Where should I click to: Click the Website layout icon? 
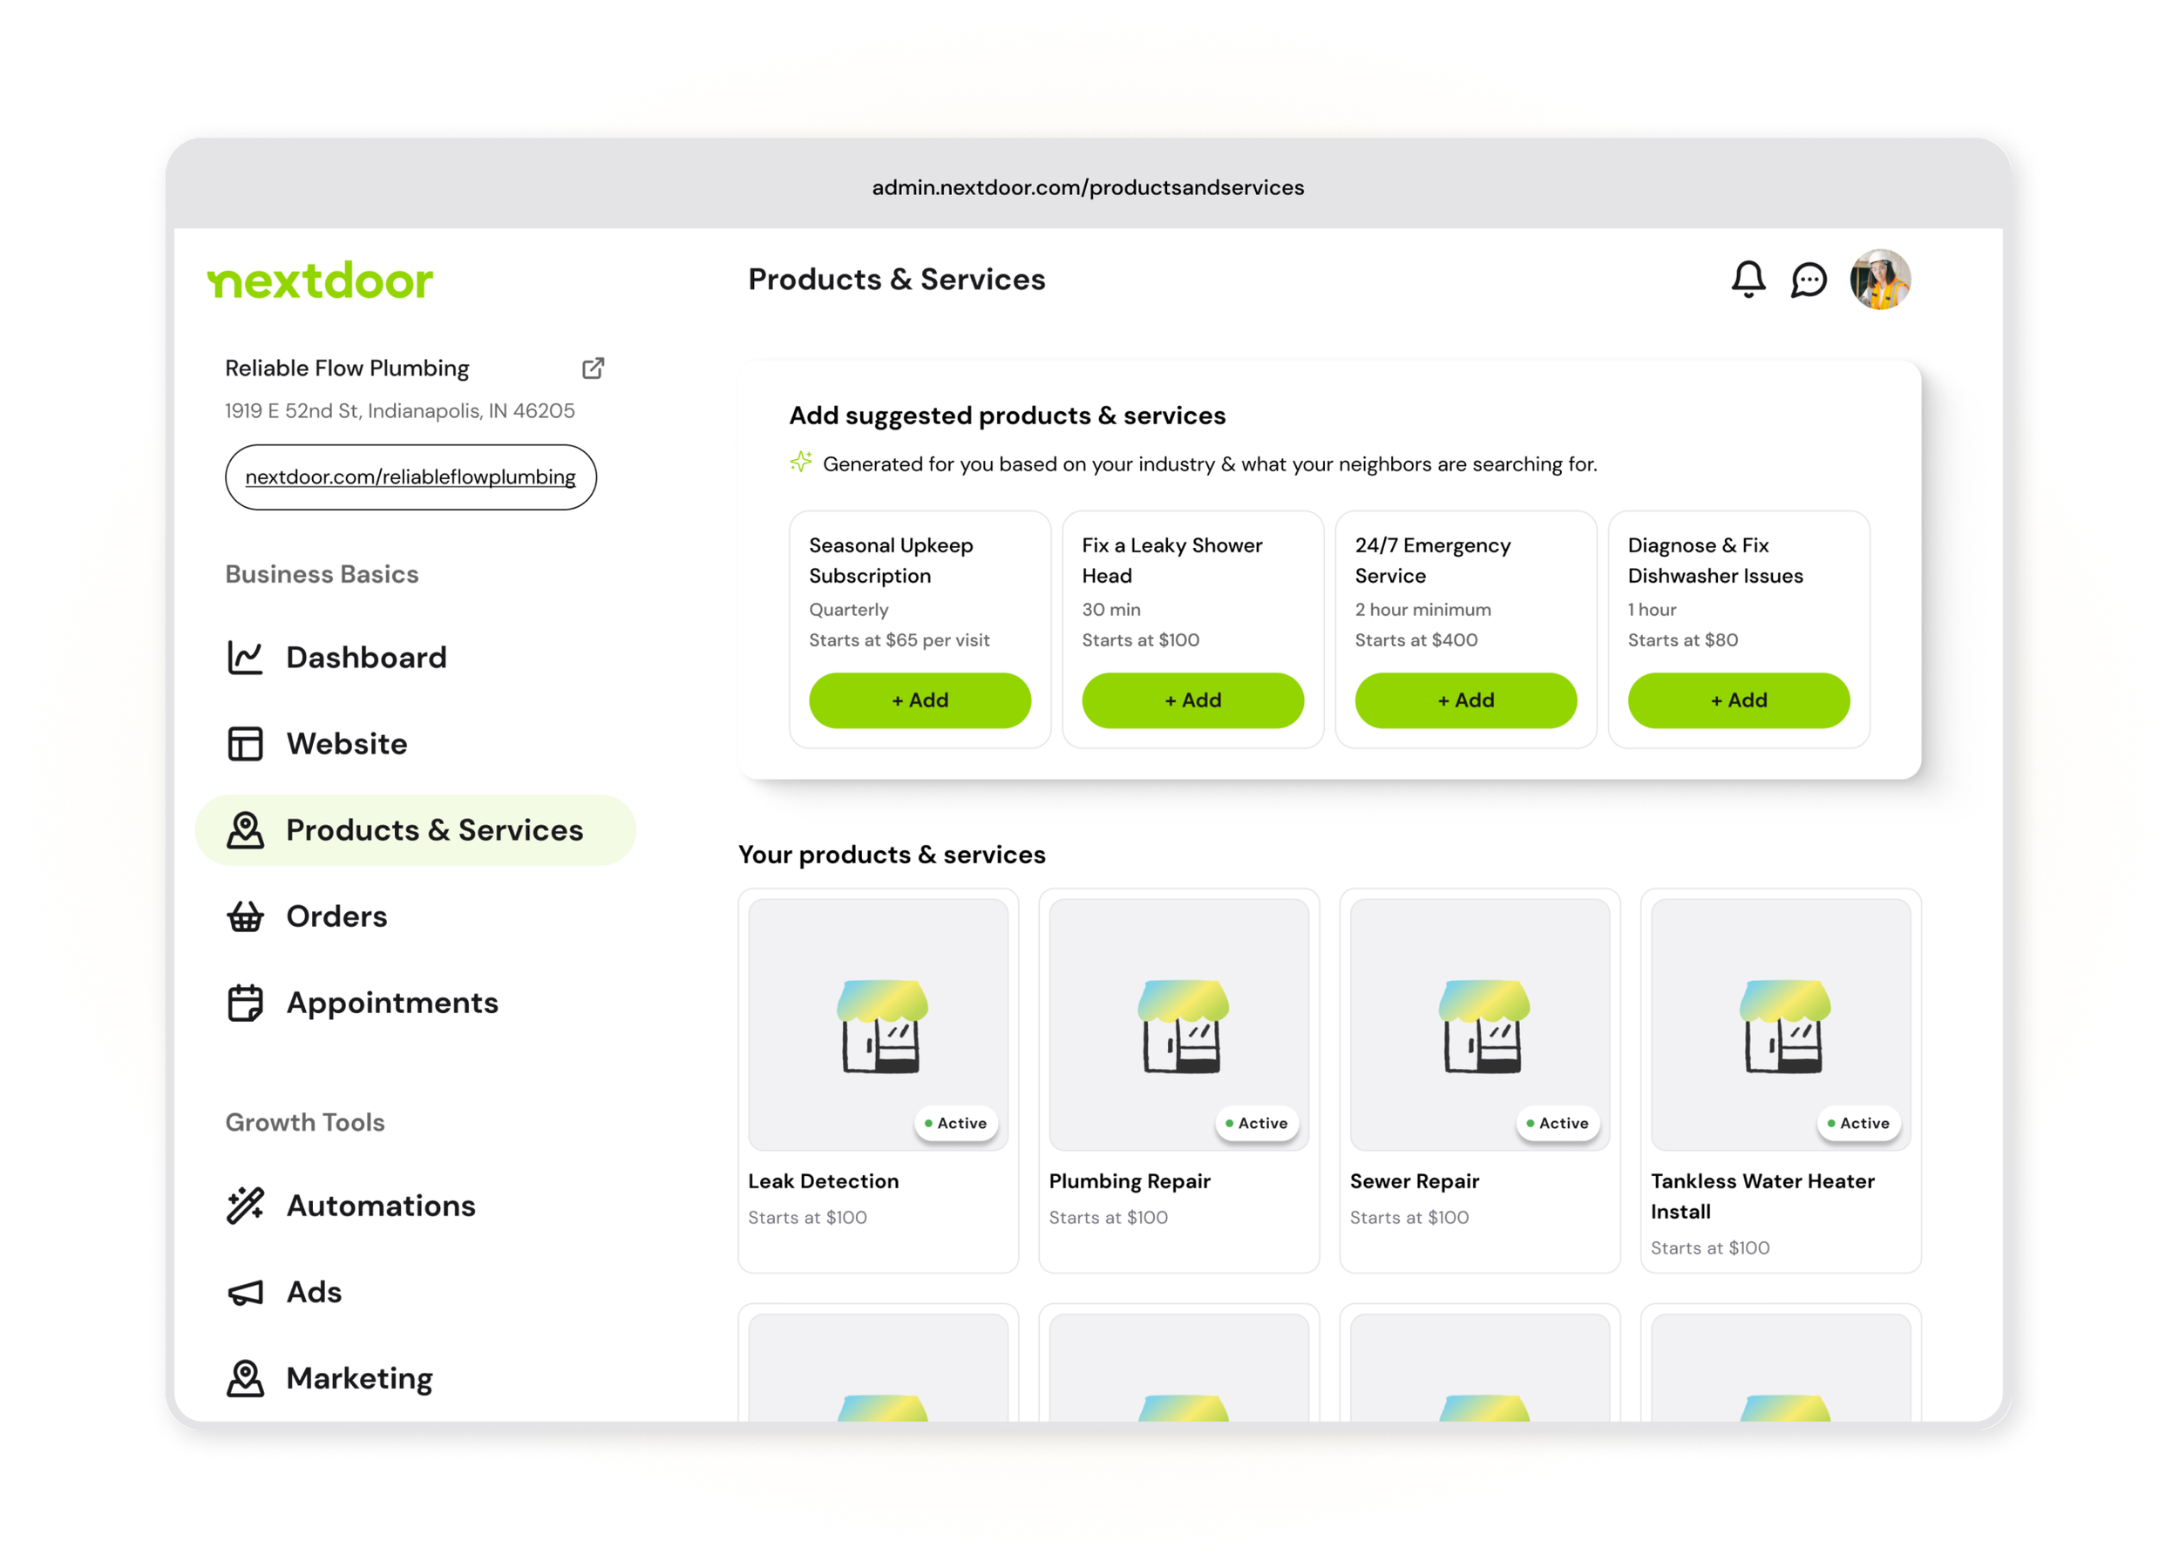click(x=245, y=744)
